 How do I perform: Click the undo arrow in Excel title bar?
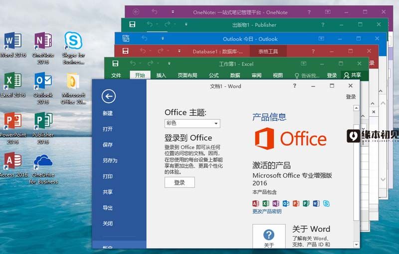[x=133, y=63]
